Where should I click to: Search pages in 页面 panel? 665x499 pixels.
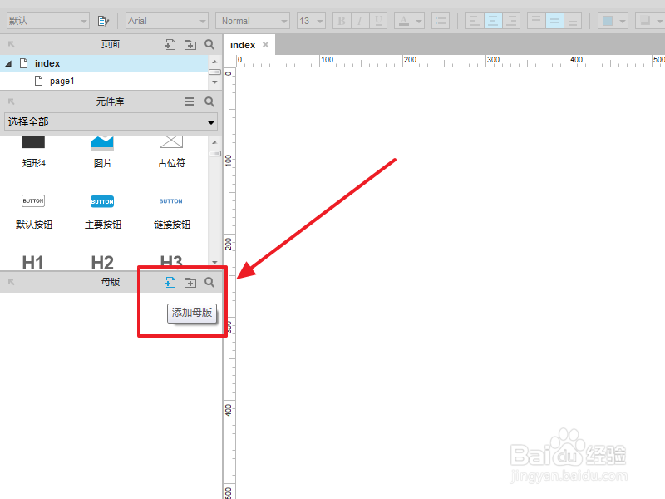click(209, 44)
